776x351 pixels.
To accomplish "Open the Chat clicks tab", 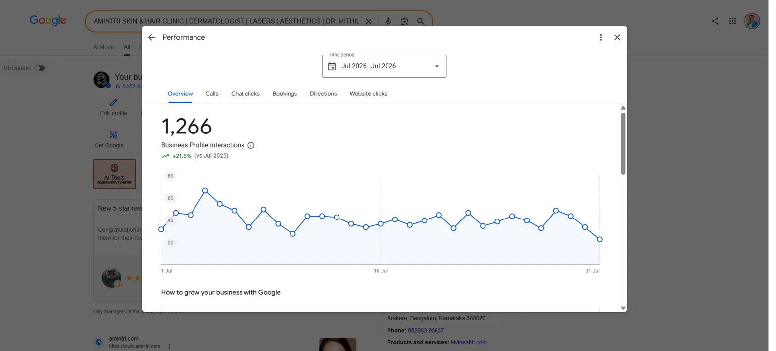I will click(245, 94).
